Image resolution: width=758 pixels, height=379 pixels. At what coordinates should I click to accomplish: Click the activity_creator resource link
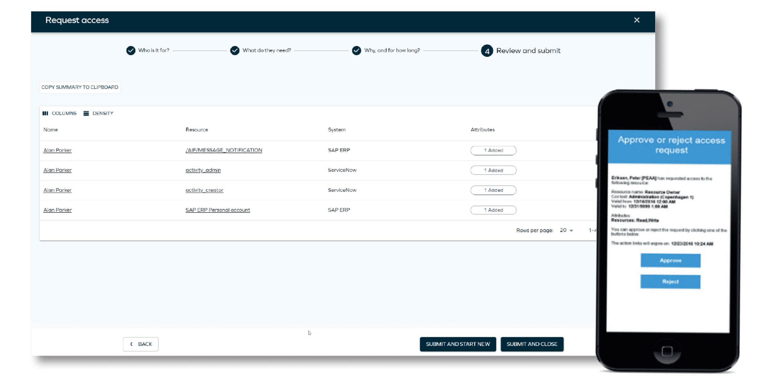(x=204, y=190)
